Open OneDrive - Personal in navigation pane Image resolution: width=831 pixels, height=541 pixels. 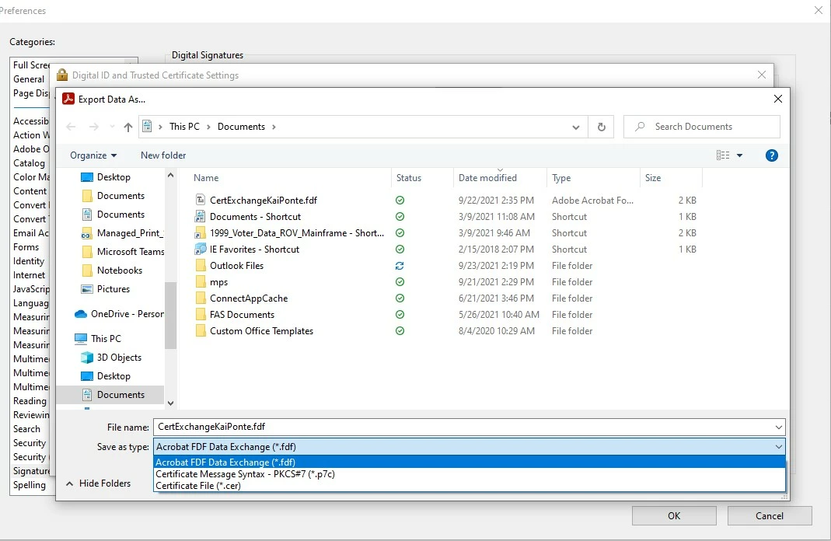(x=127, y=314)
